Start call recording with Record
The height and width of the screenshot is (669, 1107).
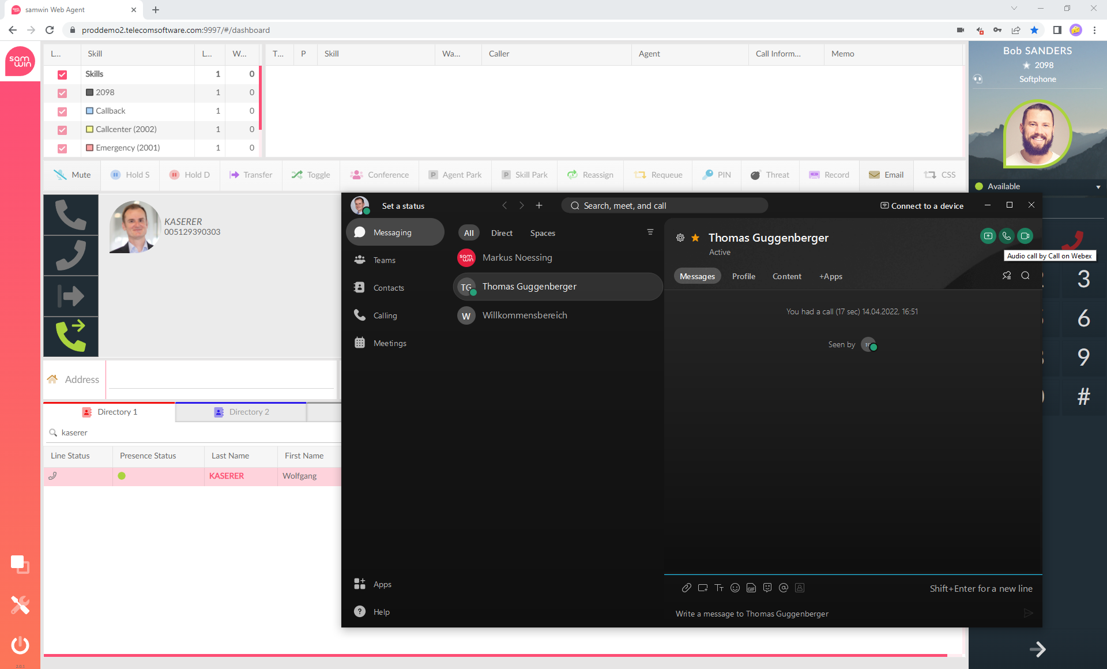coord(829,175)
